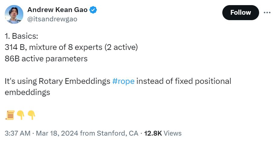Viewport: 276px width, 141px height.
Task: Click the "1. Basics:" line
Action: (x=21, y=36)
